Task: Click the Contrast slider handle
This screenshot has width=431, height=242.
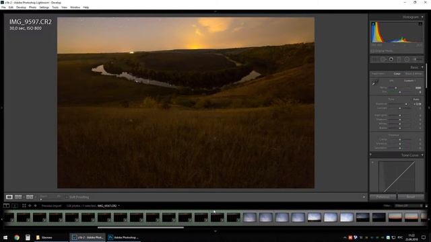Action: click(400, 108)
